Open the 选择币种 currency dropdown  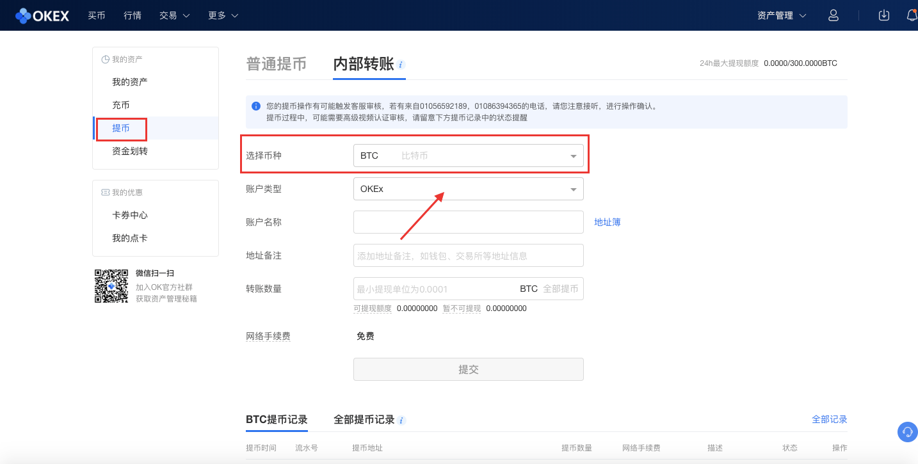(468, 155)
